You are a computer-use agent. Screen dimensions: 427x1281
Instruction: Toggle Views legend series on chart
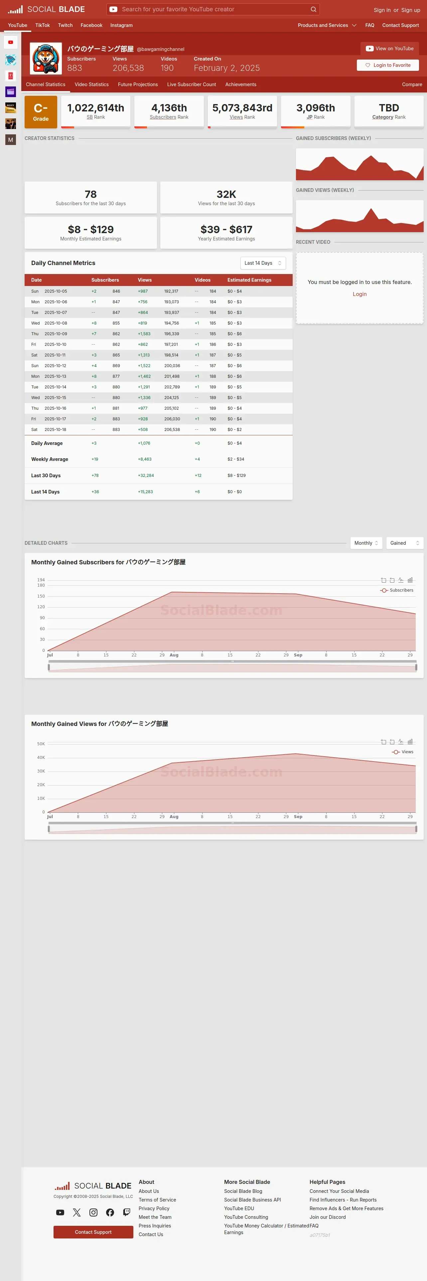[403, 752]
